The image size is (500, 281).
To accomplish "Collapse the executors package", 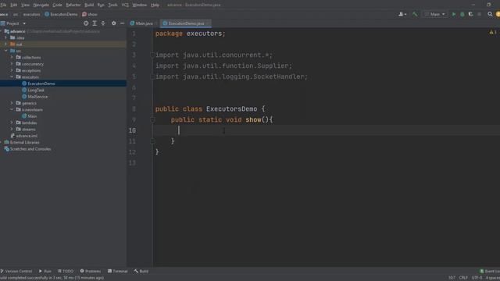I will tap(12, 76).
